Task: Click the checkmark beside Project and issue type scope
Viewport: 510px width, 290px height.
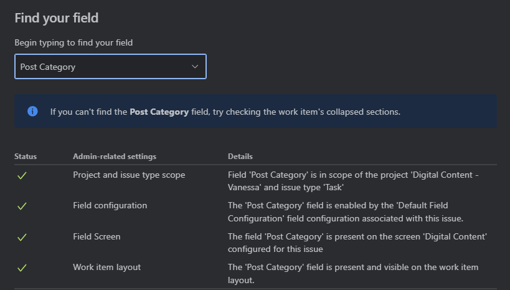Action: (x=22, y=176)
